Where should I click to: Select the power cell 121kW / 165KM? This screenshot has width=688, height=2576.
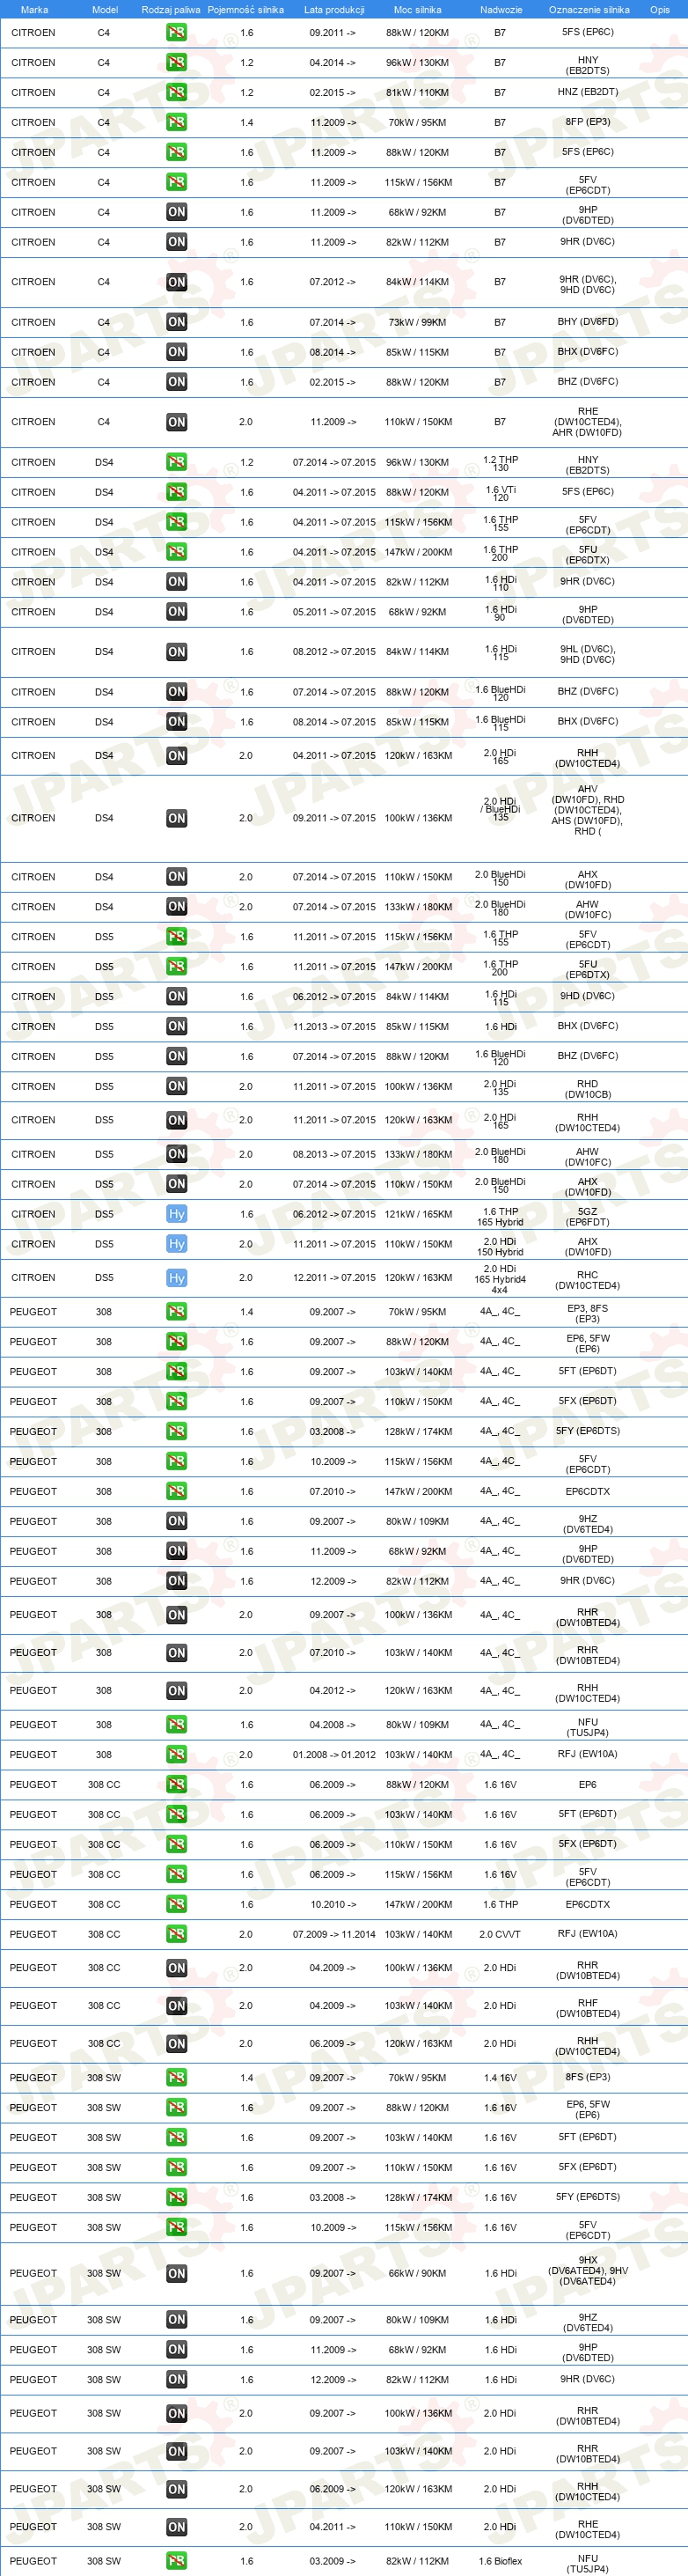[x=418, y=1214]
